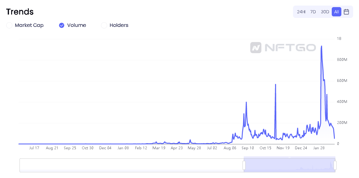Switch to the 24H time range
The width and height of the screenshot is (359, 178).
[x=301, y=12]
